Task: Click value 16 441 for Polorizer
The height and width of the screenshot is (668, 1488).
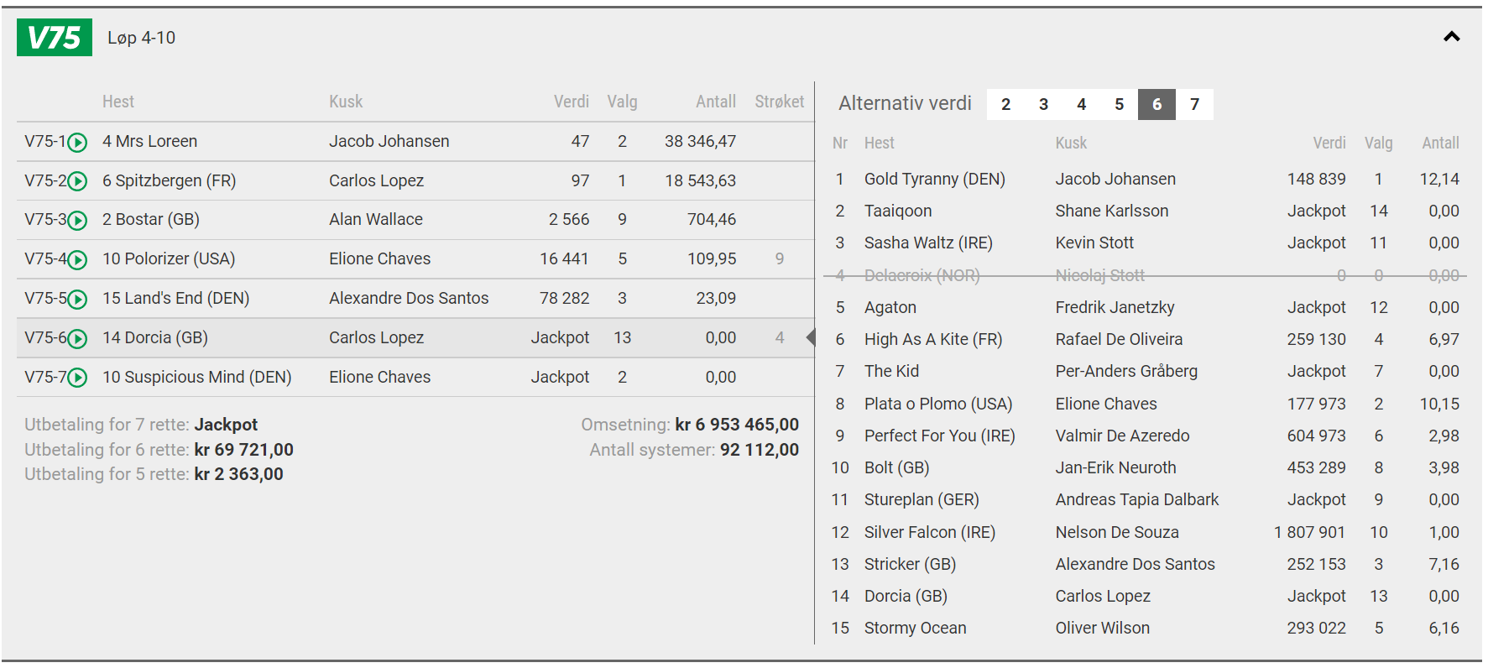Action: click(564, 258)
